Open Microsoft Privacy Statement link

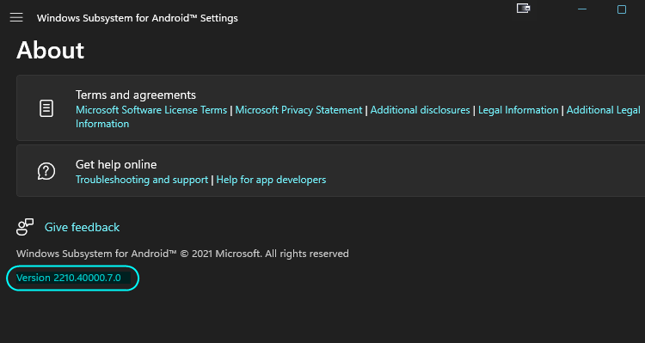pyautogui.click(x=298, y=110)
